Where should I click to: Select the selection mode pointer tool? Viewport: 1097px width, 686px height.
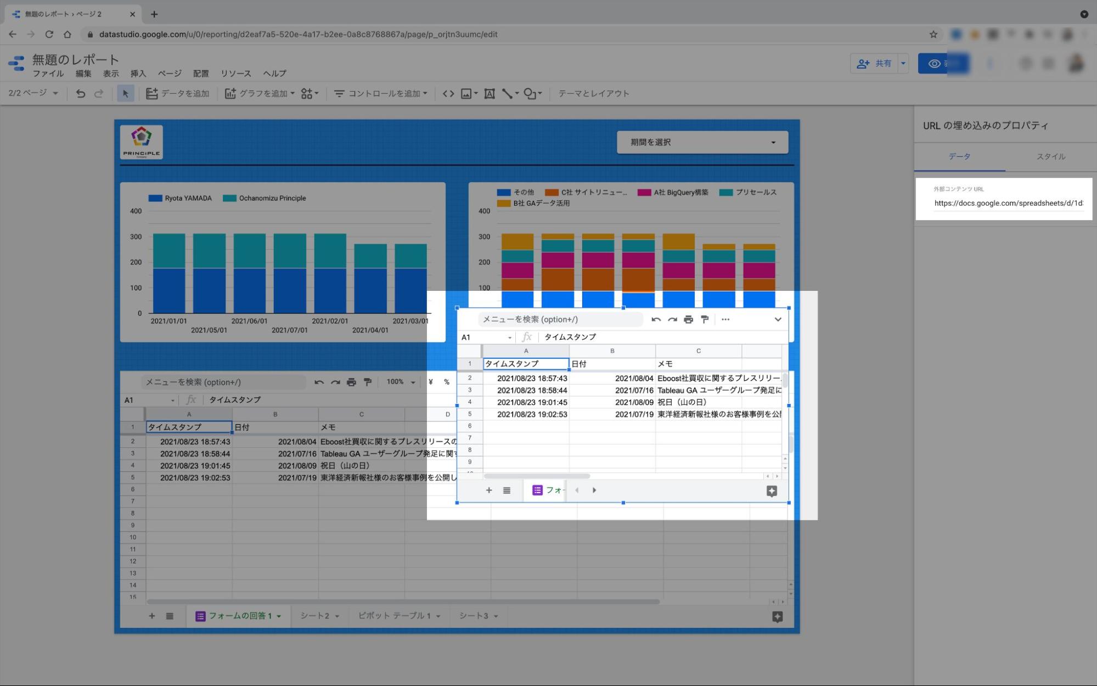click(126, 93)
